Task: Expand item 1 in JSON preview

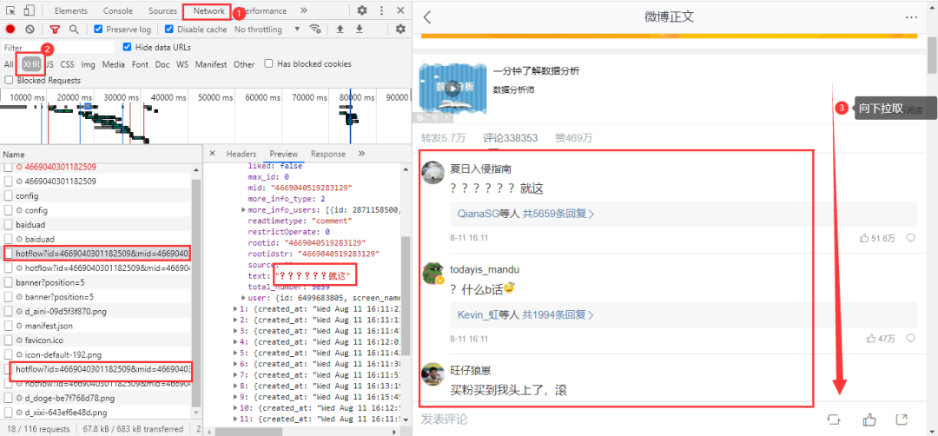Action: pyautogui.click(x=235, y=308)
